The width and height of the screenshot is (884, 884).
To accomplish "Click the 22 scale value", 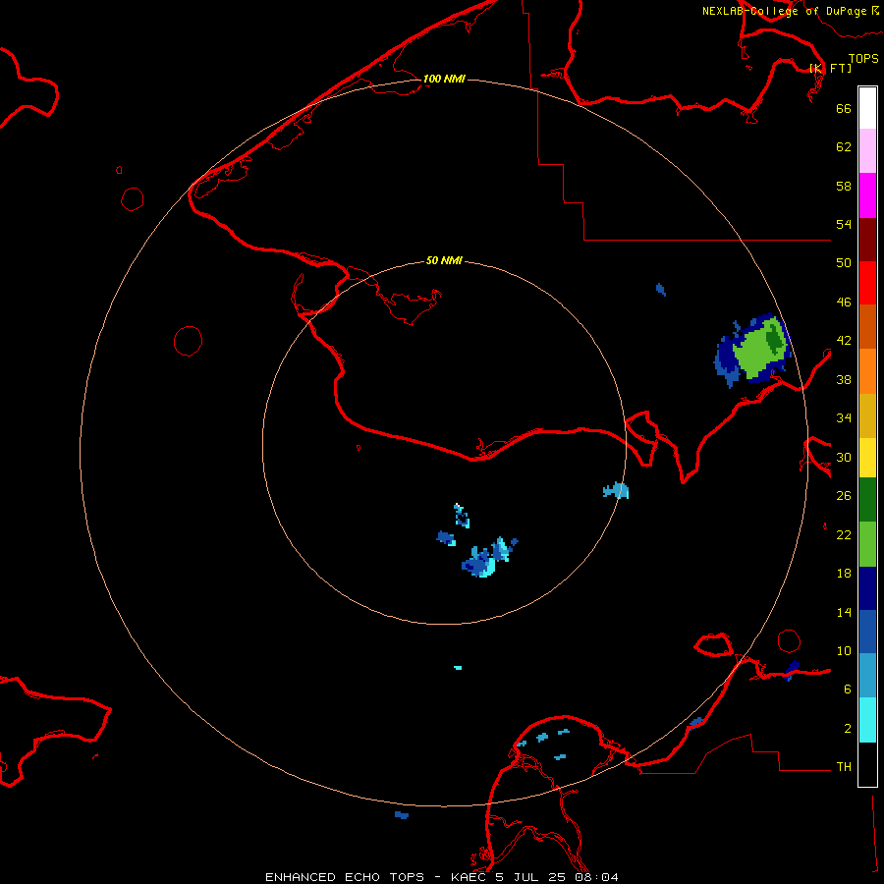I will (x=844, y=534).
